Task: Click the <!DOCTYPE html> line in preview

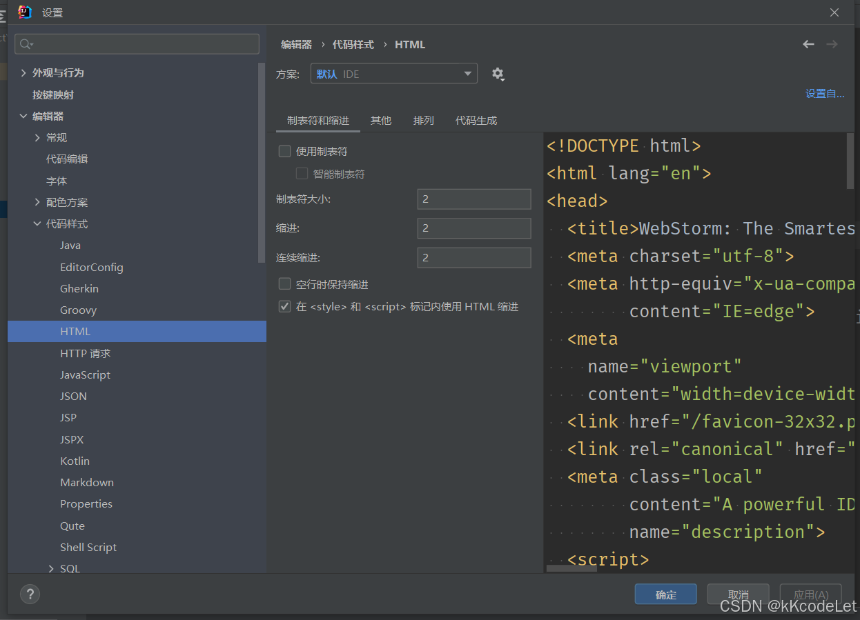Action: [624, 146]
